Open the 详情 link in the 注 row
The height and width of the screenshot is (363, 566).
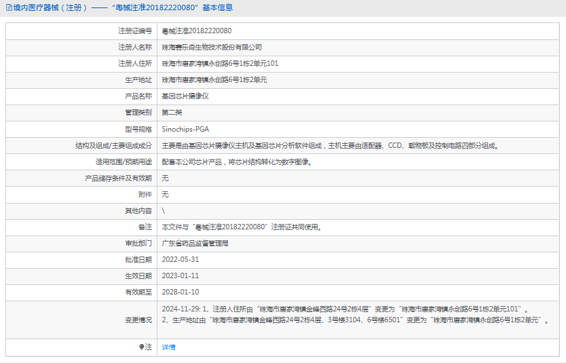coord(168,347)
